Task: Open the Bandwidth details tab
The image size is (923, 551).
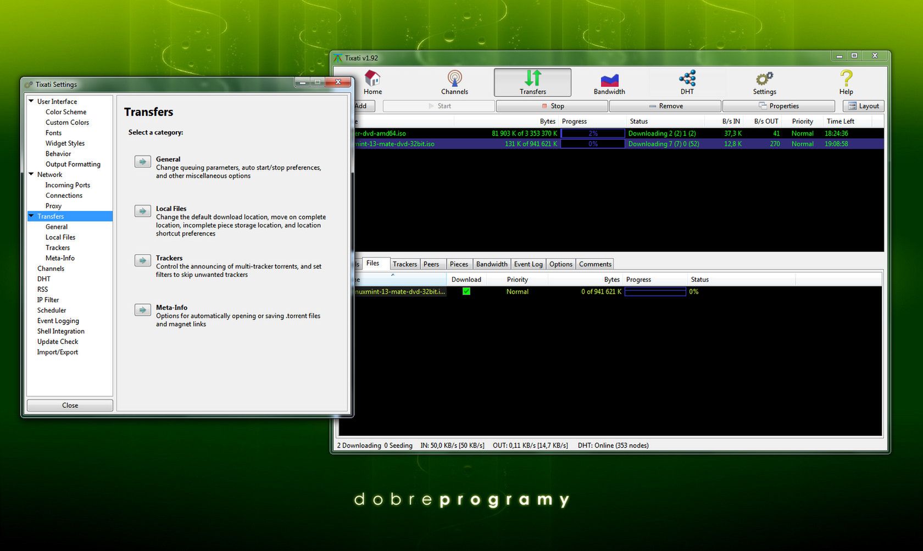Action: (492, 264)
